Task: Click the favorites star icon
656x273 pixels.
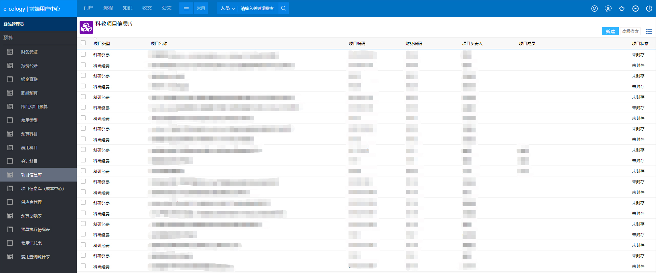Action: 621,9
